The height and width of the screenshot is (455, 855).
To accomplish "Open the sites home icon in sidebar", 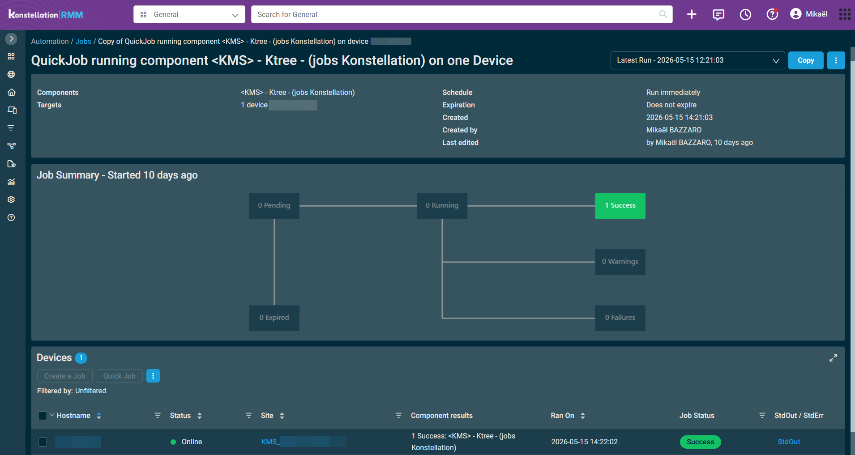I will (11, 92).
